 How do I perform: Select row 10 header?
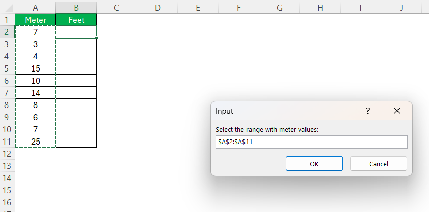tap(8, 129)
